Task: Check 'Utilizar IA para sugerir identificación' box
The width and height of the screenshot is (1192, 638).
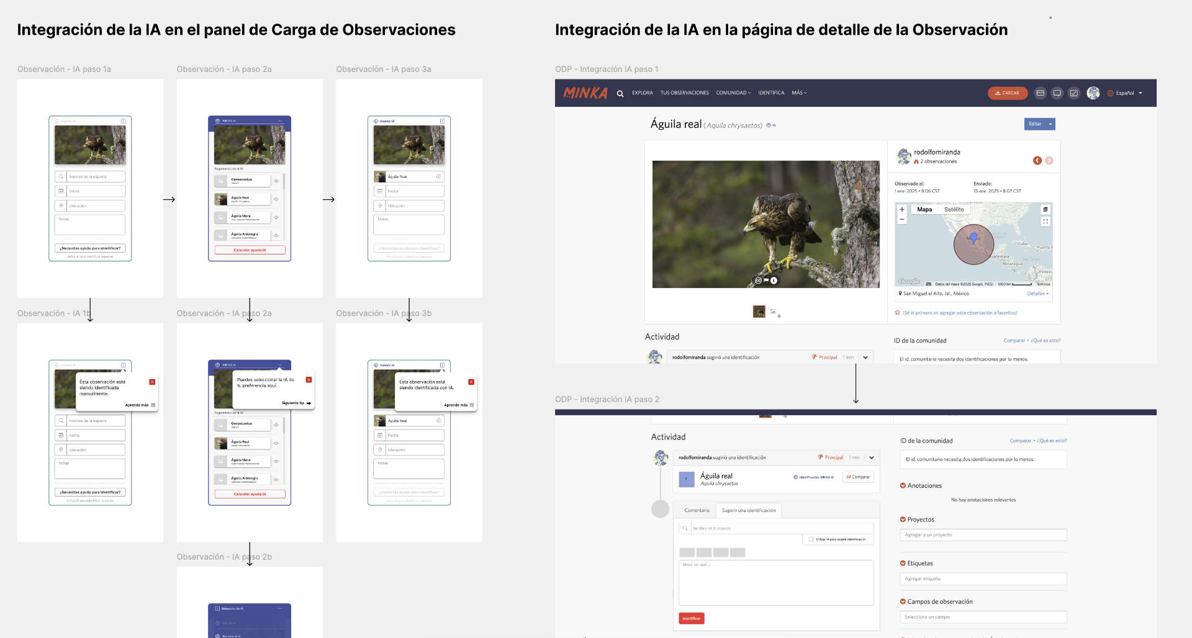Action: [x=811, y=539]
